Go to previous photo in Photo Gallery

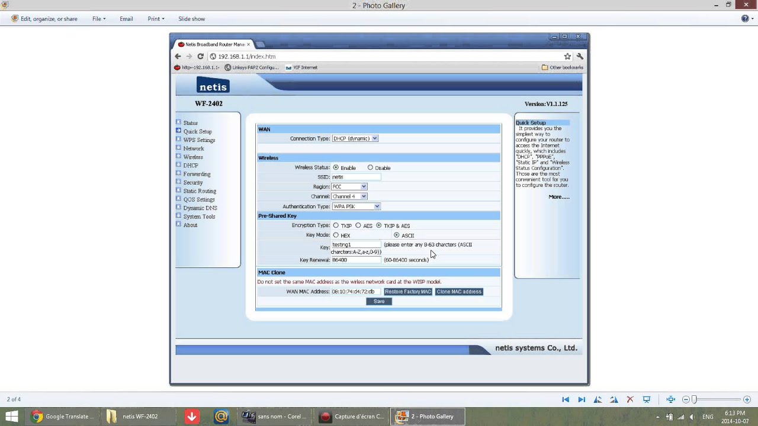pyautogui.click(x=566, y=399)
